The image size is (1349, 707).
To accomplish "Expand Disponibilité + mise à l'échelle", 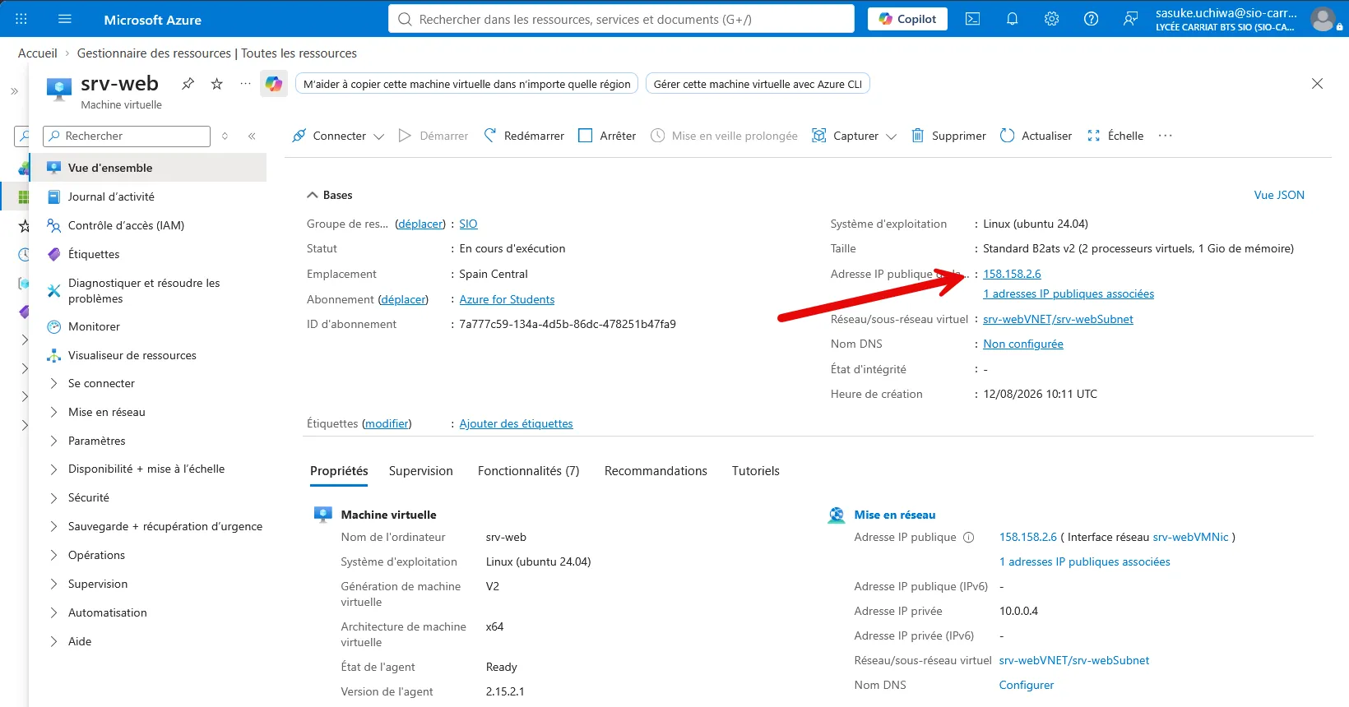I will click(148, 469).
